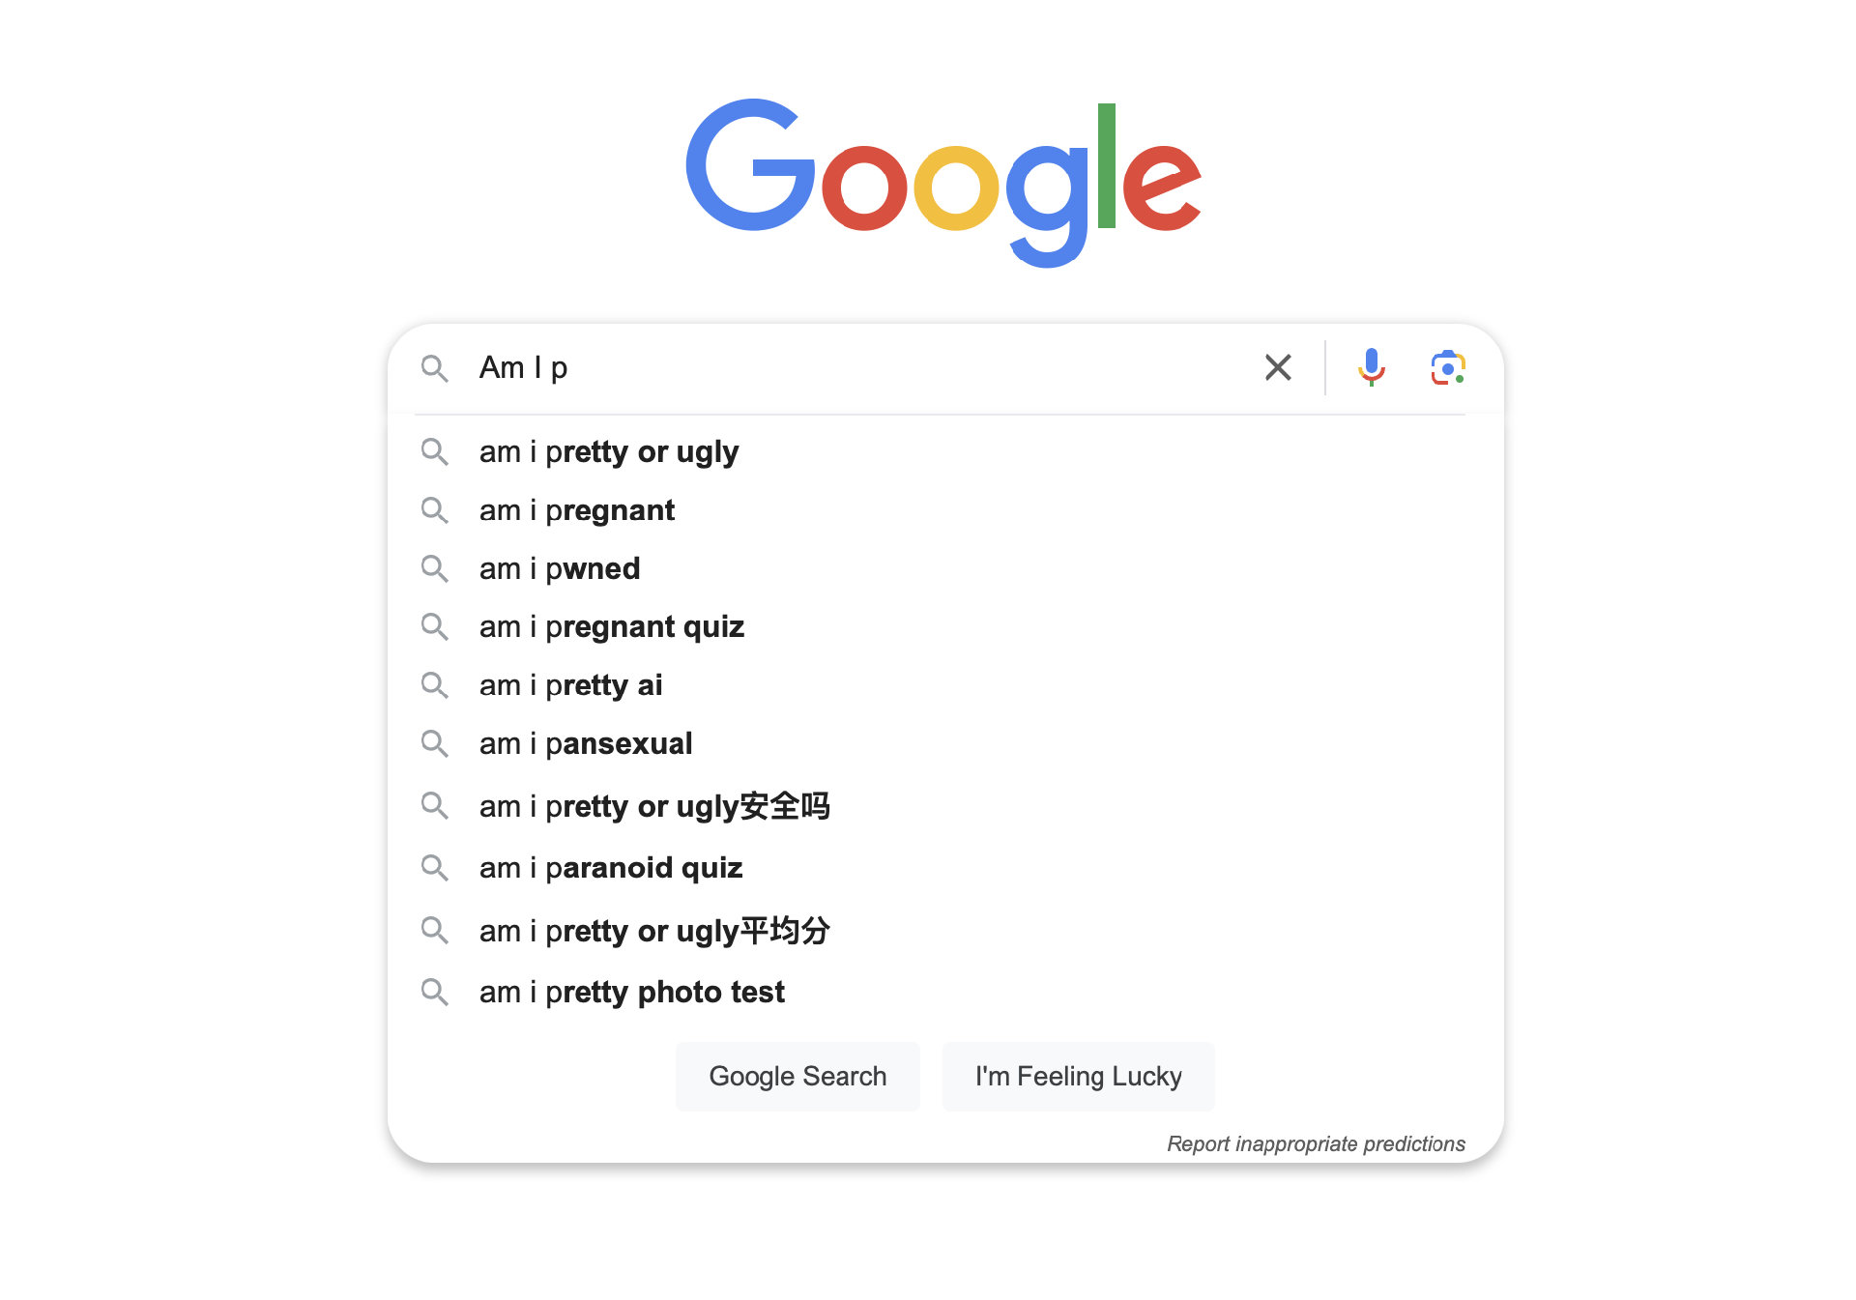The height and width of the screenshot is (1300, 1856).
Task: Click magnifier icon beside "am i paranoid quiz"
Action: pyautogui.click(x=434, y=868)
